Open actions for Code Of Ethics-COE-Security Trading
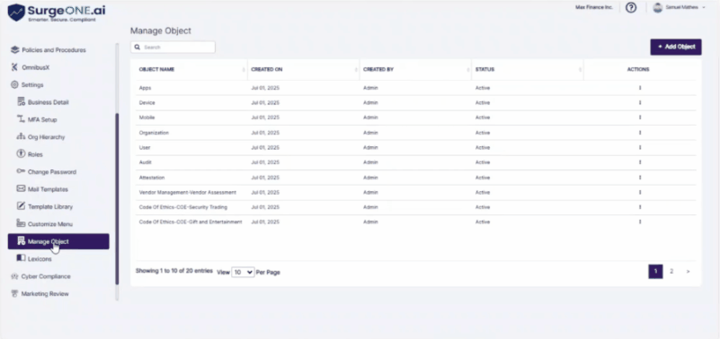Viewport: 720px width, 339px height. coord(640,207)
